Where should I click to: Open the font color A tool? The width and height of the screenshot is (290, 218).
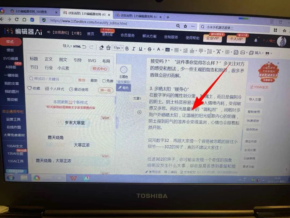[x=158, y=49]
